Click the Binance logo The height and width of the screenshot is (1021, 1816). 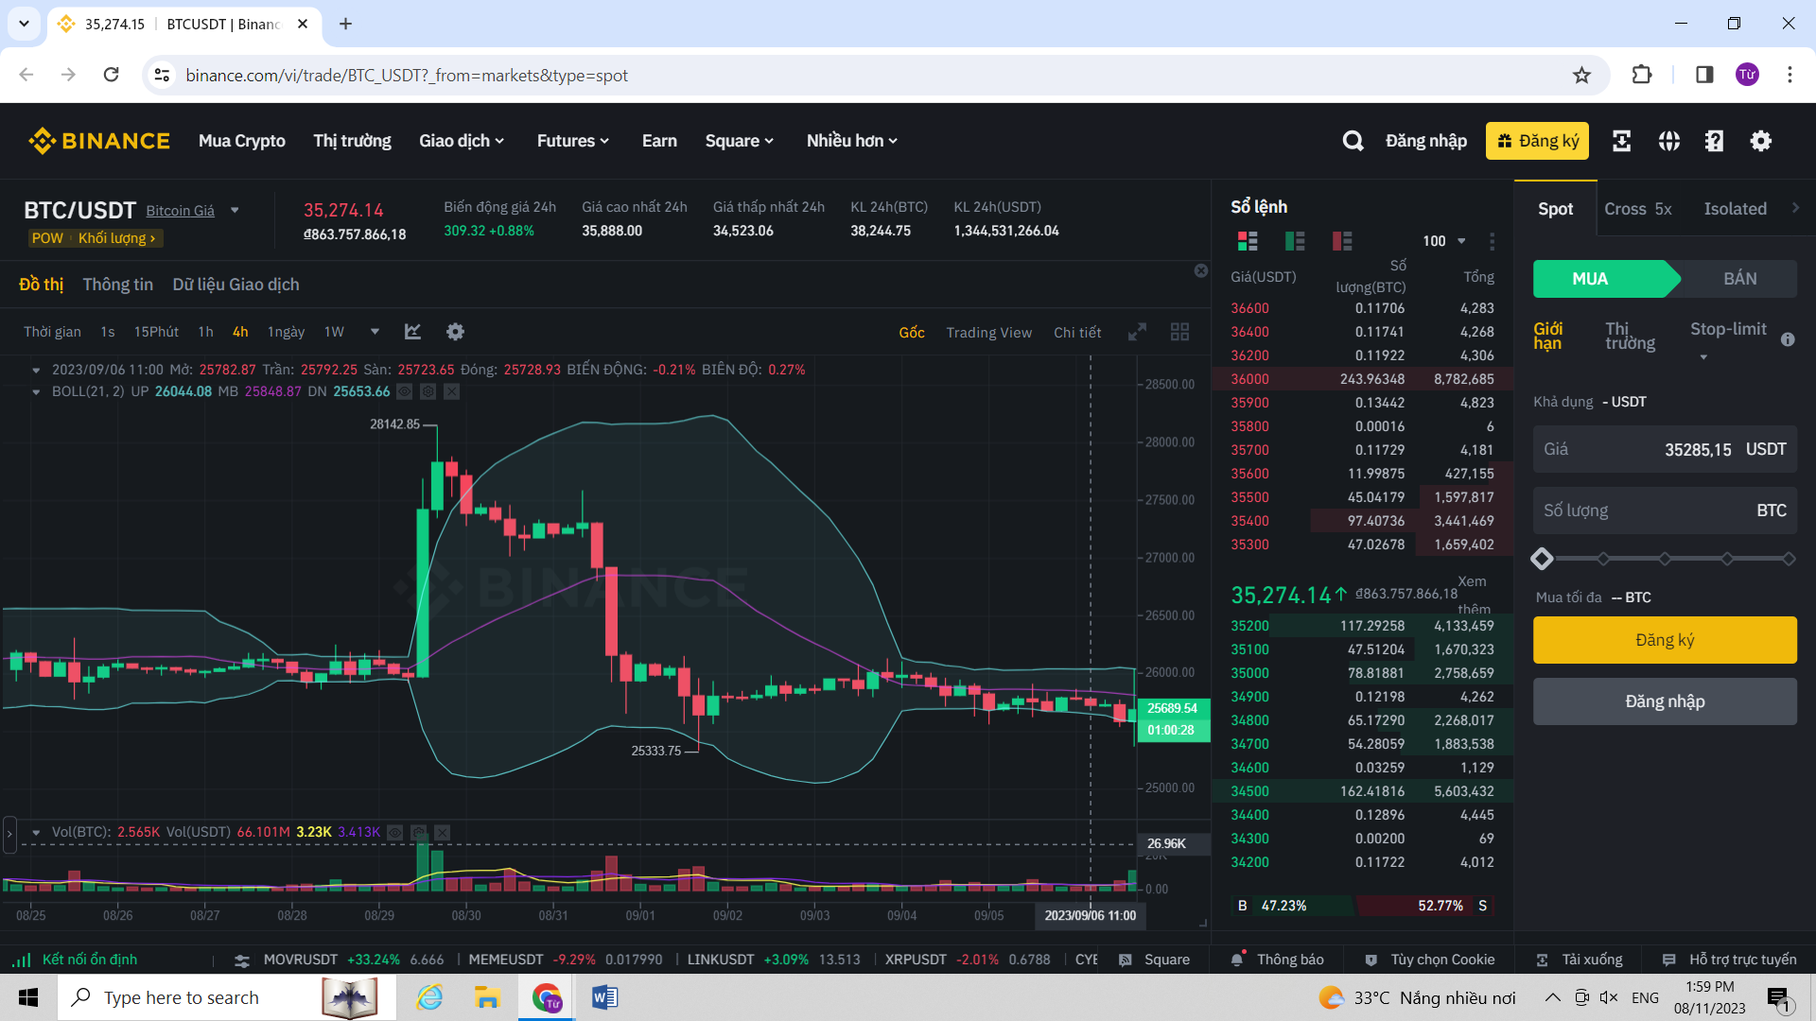point(99,141)
